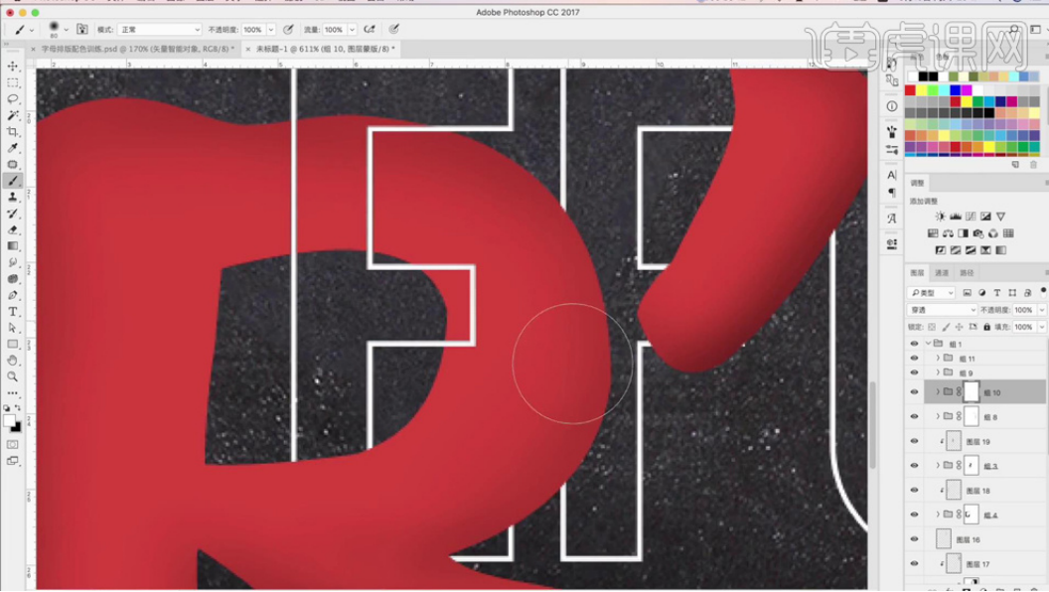Viewport: 1049px width, 592px height.
Task: Select the Hand tool
Action: 13,361
